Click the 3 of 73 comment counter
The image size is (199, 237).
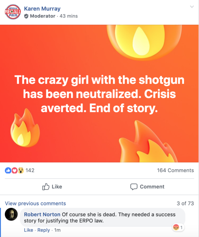[185, 203]
